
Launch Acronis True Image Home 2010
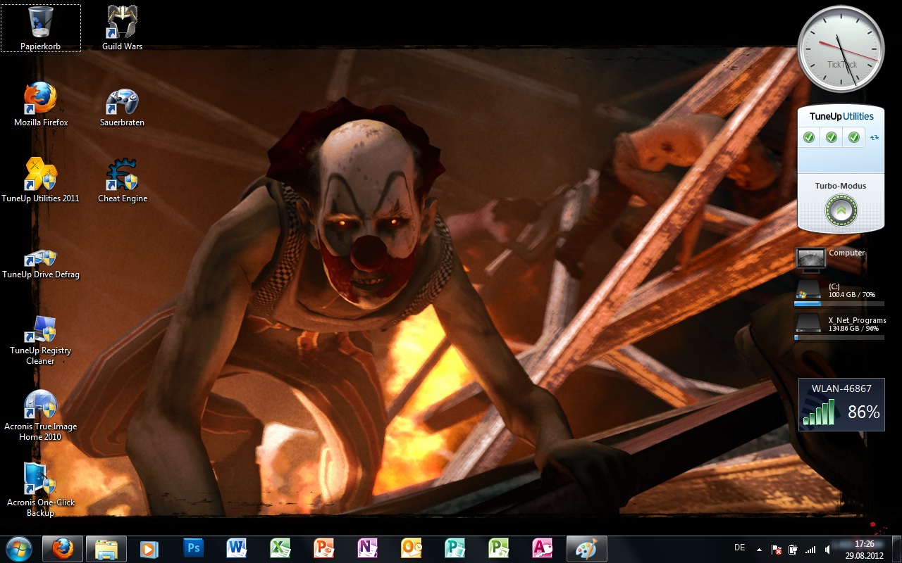coord(40,415)
